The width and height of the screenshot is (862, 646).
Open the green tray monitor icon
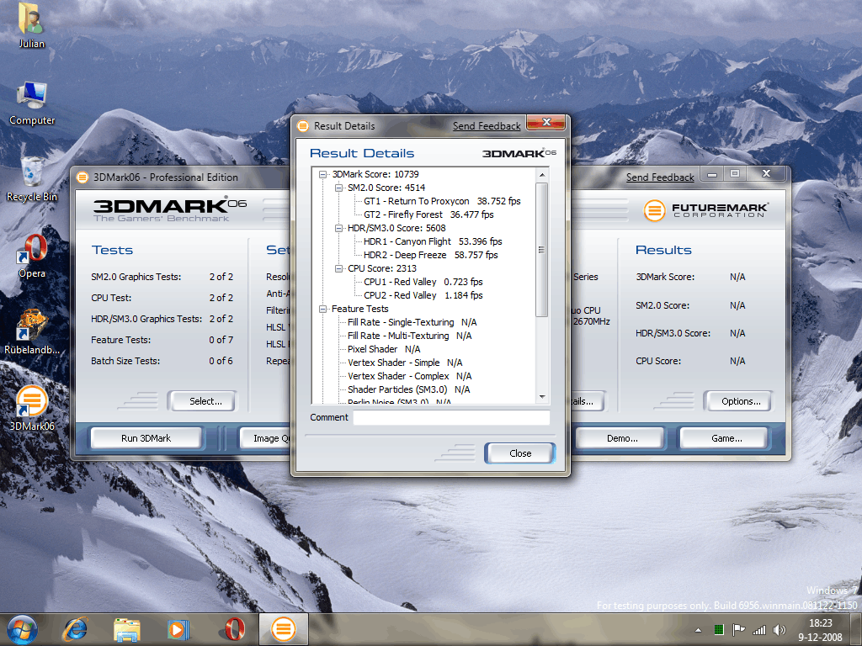tap(719, 630)
